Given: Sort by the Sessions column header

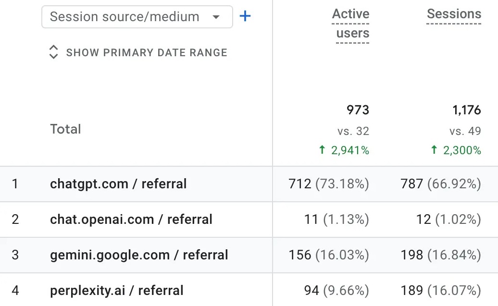Looking at the screenshot, I should click(454, 14).
